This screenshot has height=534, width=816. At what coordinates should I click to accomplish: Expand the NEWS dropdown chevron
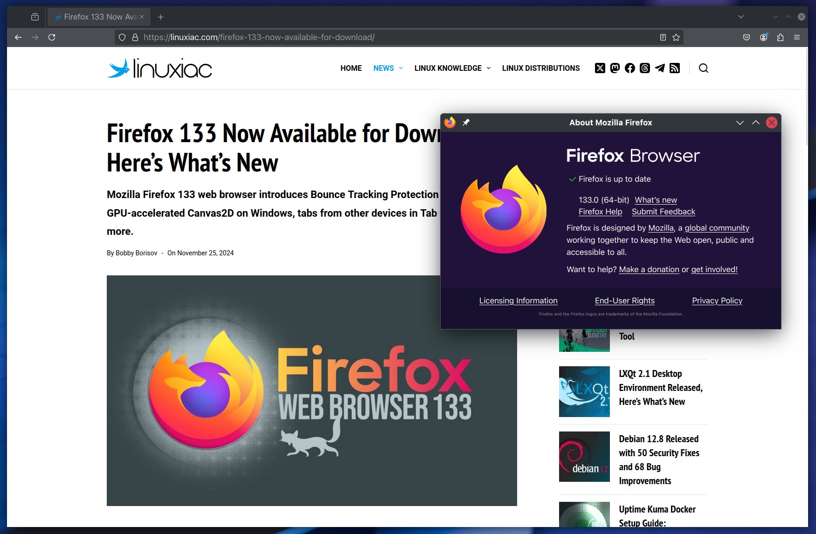(401, 68)
